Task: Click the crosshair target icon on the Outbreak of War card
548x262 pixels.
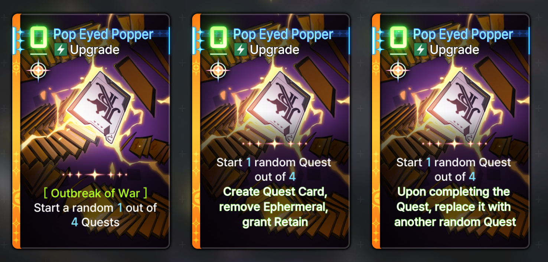Action: 38,71
